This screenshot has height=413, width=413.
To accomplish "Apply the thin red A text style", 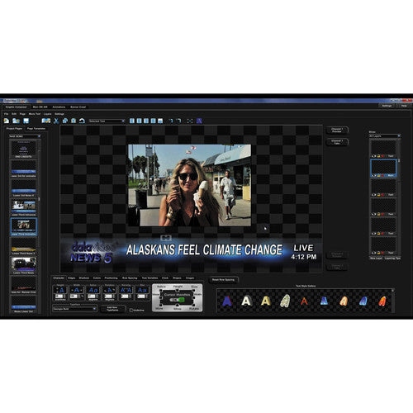I will click(x=304, y=301).
